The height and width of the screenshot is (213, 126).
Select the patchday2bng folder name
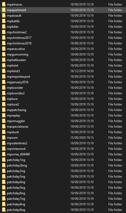pyautogui.click(x=17, y=165)
